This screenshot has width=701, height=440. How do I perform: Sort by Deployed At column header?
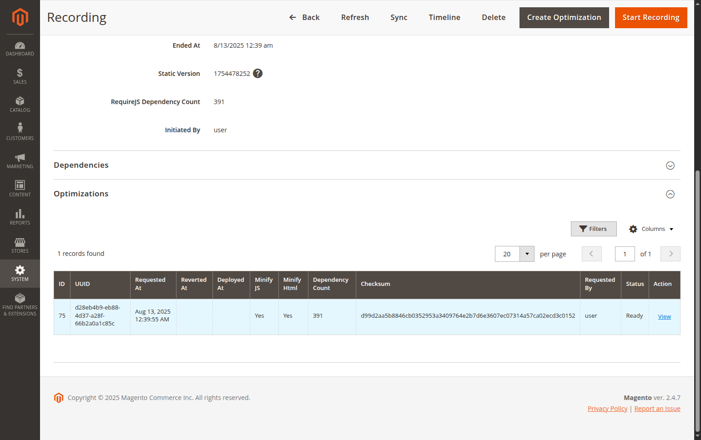(231, 284)
